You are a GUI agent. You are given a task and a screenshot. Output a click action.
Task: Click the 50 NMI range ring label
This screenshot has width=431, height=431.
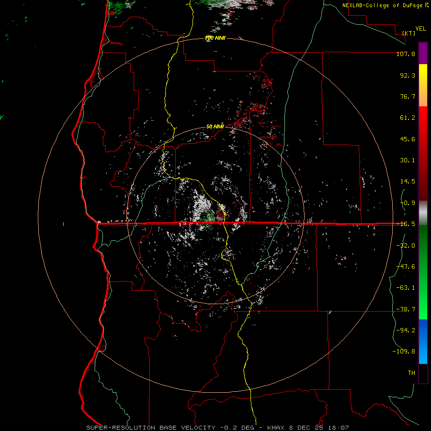215,126
